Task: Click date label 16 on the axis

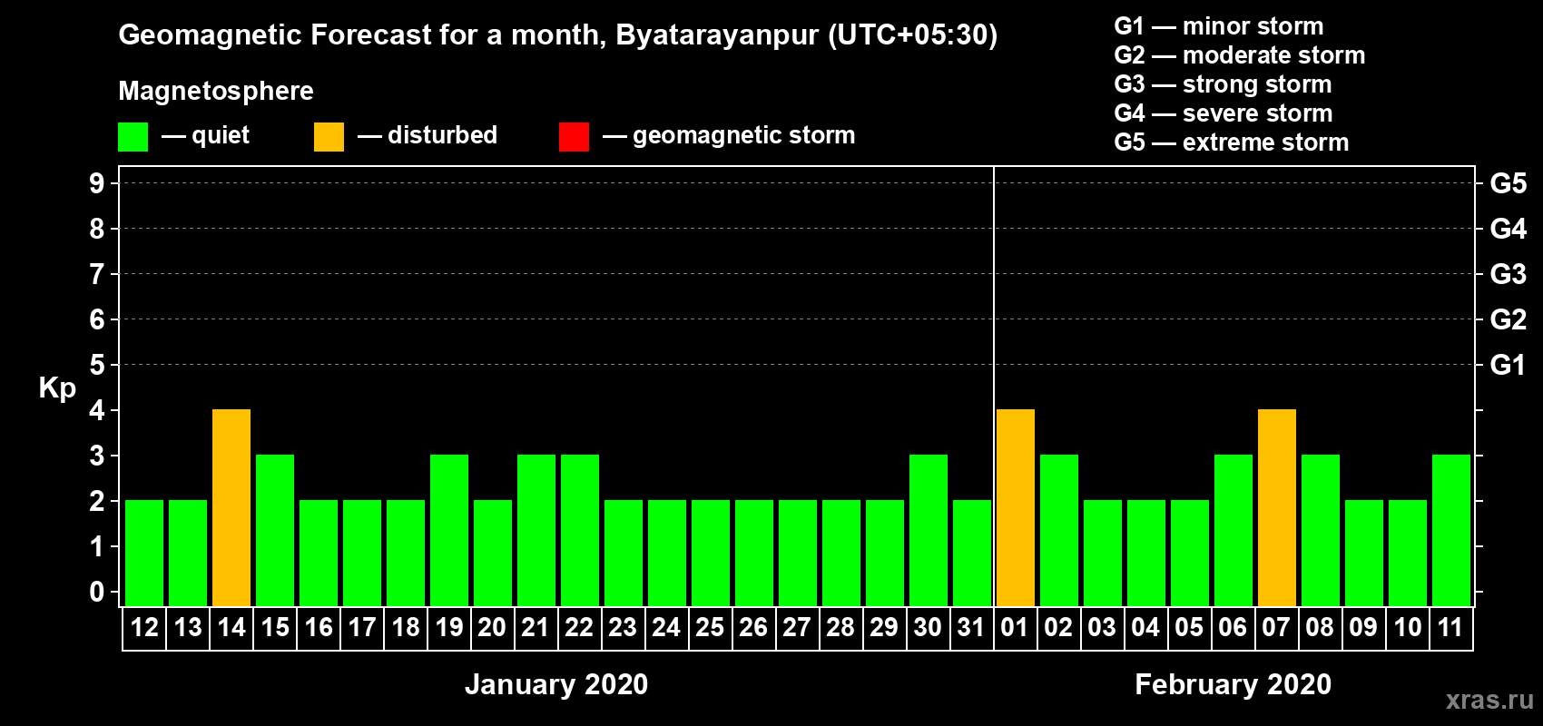Action: tap(319, 627)
